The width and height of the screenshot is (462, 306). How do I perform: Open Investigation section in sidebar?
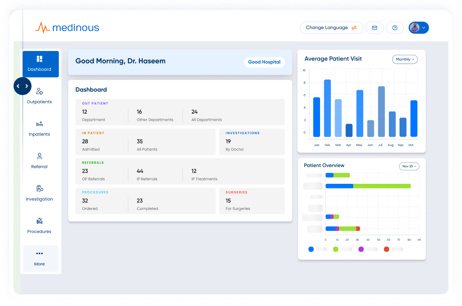(40, 193)
